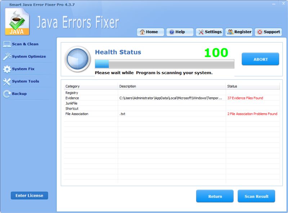Sort results by Category column header

pos(90,86)
